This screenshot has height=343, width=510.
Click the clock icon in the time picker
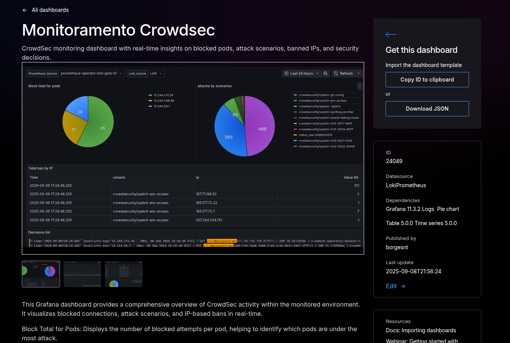(x=286, y=73)
